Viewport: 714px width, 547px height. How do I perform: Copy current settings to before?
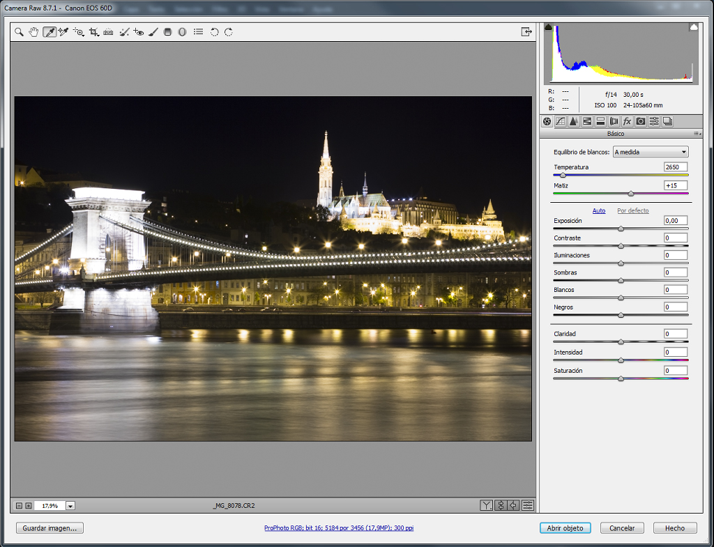click(x=514, y=505)
